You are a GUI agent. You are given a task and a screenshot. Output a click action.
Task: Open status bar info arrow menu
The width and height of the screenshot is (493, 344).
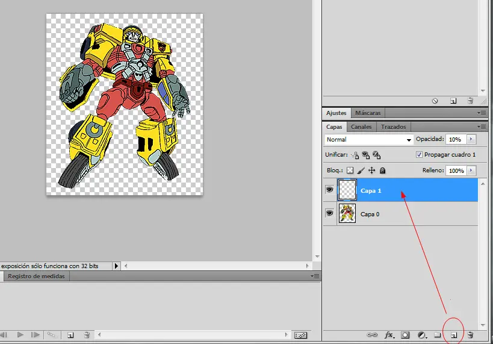pos(116,266)
